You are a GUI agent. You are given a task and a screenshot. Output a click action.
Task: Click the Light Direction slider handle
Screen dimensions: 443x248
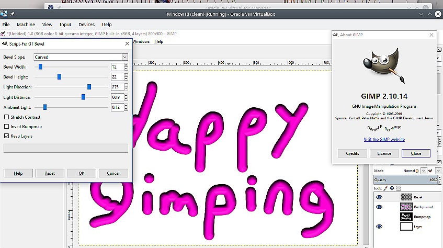tap(89, 87)
